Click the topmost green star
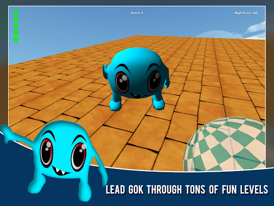 [16, 12]
